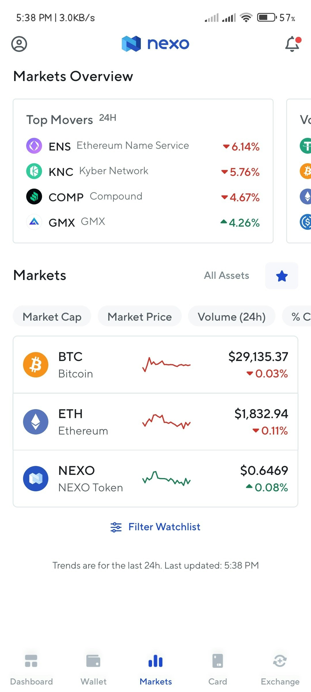The image size is (311, 692).
Task: Tap the NEXO Token coin icon
Action: pyautogui.click(x=36, y=479)
